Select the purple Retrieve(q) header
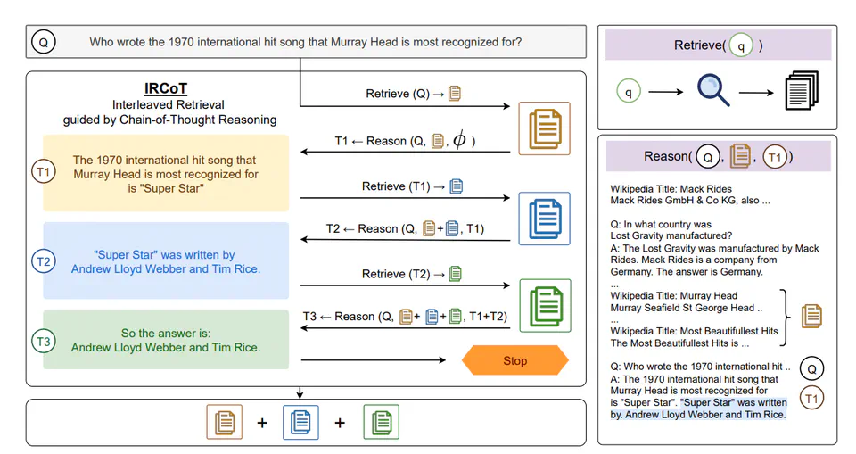Screen dimensions: 856x454 tap(719, 45)
